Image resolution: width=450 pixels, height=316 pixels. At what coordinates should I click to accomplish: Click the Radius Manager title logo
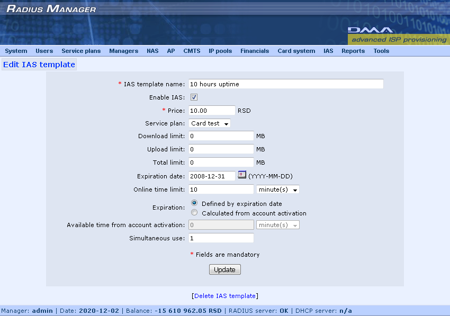point(51,8)
